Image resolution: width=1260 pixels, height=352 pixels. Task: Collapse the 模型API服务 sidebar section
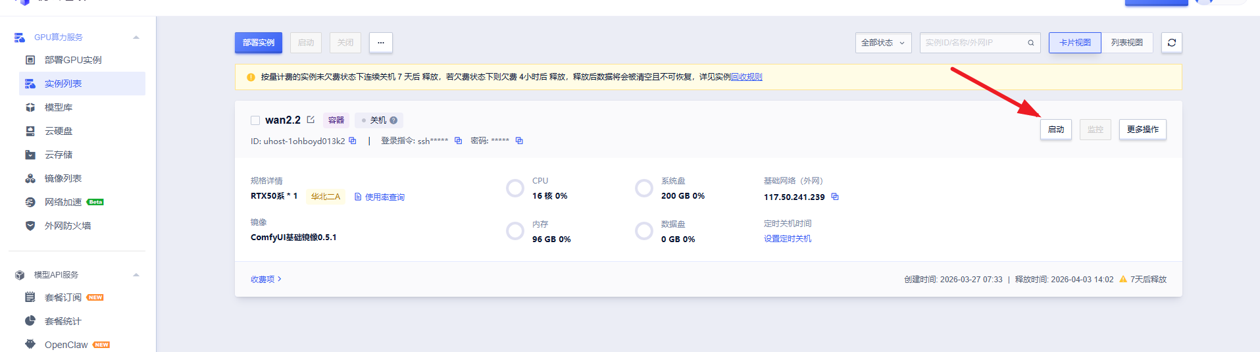[x=136, y=275]
